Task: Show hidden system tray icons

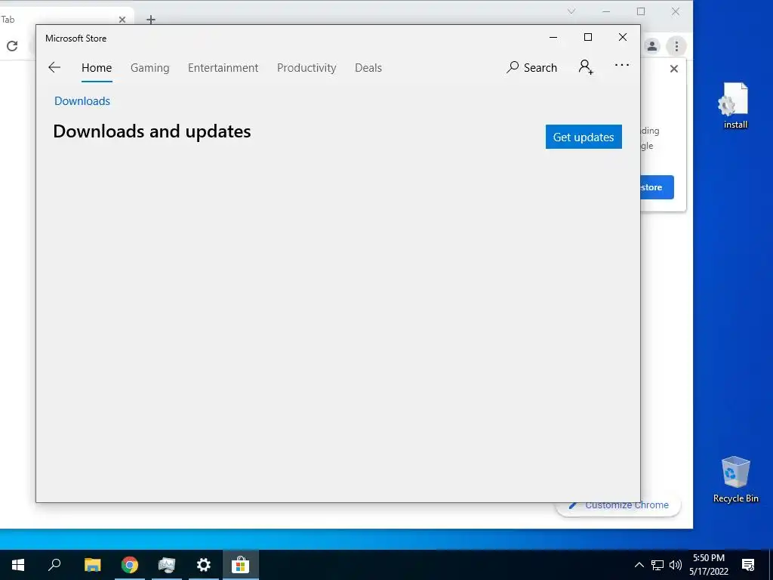Action: coord(639,565)
